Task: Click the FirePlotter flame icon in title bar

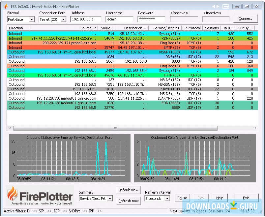Action: pyautogui.click(x=6, y=6)
